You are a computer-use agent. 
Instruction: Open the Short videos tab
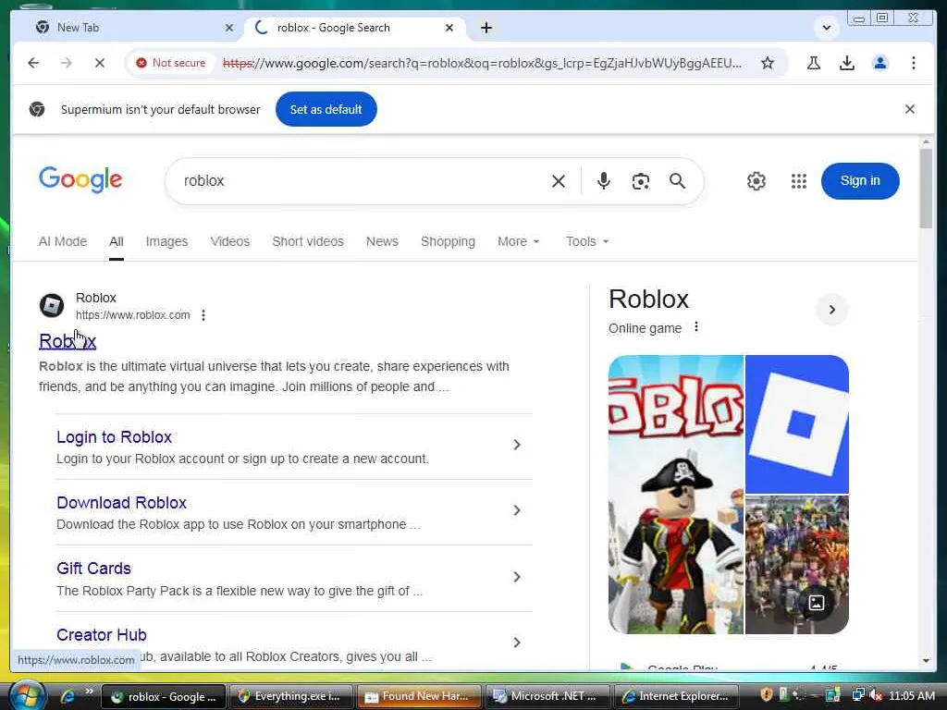pyautogui.click(x=308, y=241)
